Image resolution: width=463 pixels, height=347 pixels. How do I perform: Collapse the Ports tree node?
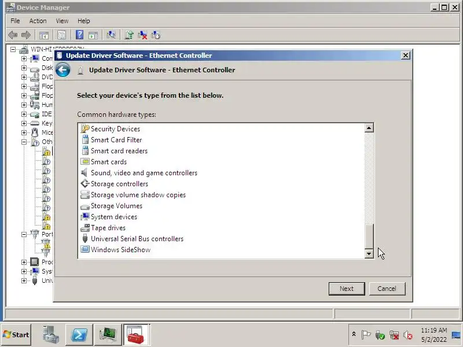[24, 234]
